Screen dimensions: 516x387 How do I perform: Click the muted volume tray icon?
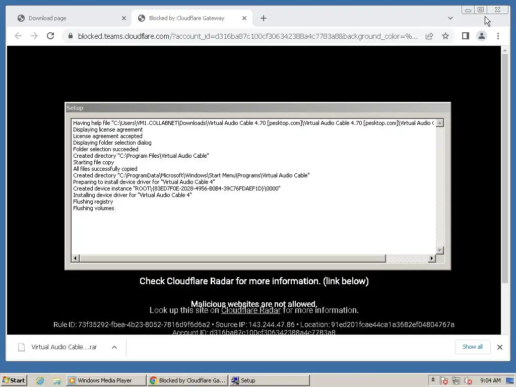(468, 380)
